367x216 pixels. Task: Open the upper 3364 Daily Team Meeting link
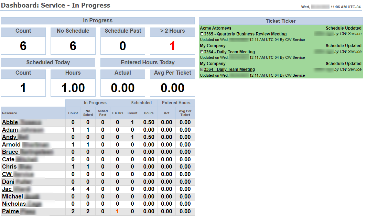click(x=229, y=52)
